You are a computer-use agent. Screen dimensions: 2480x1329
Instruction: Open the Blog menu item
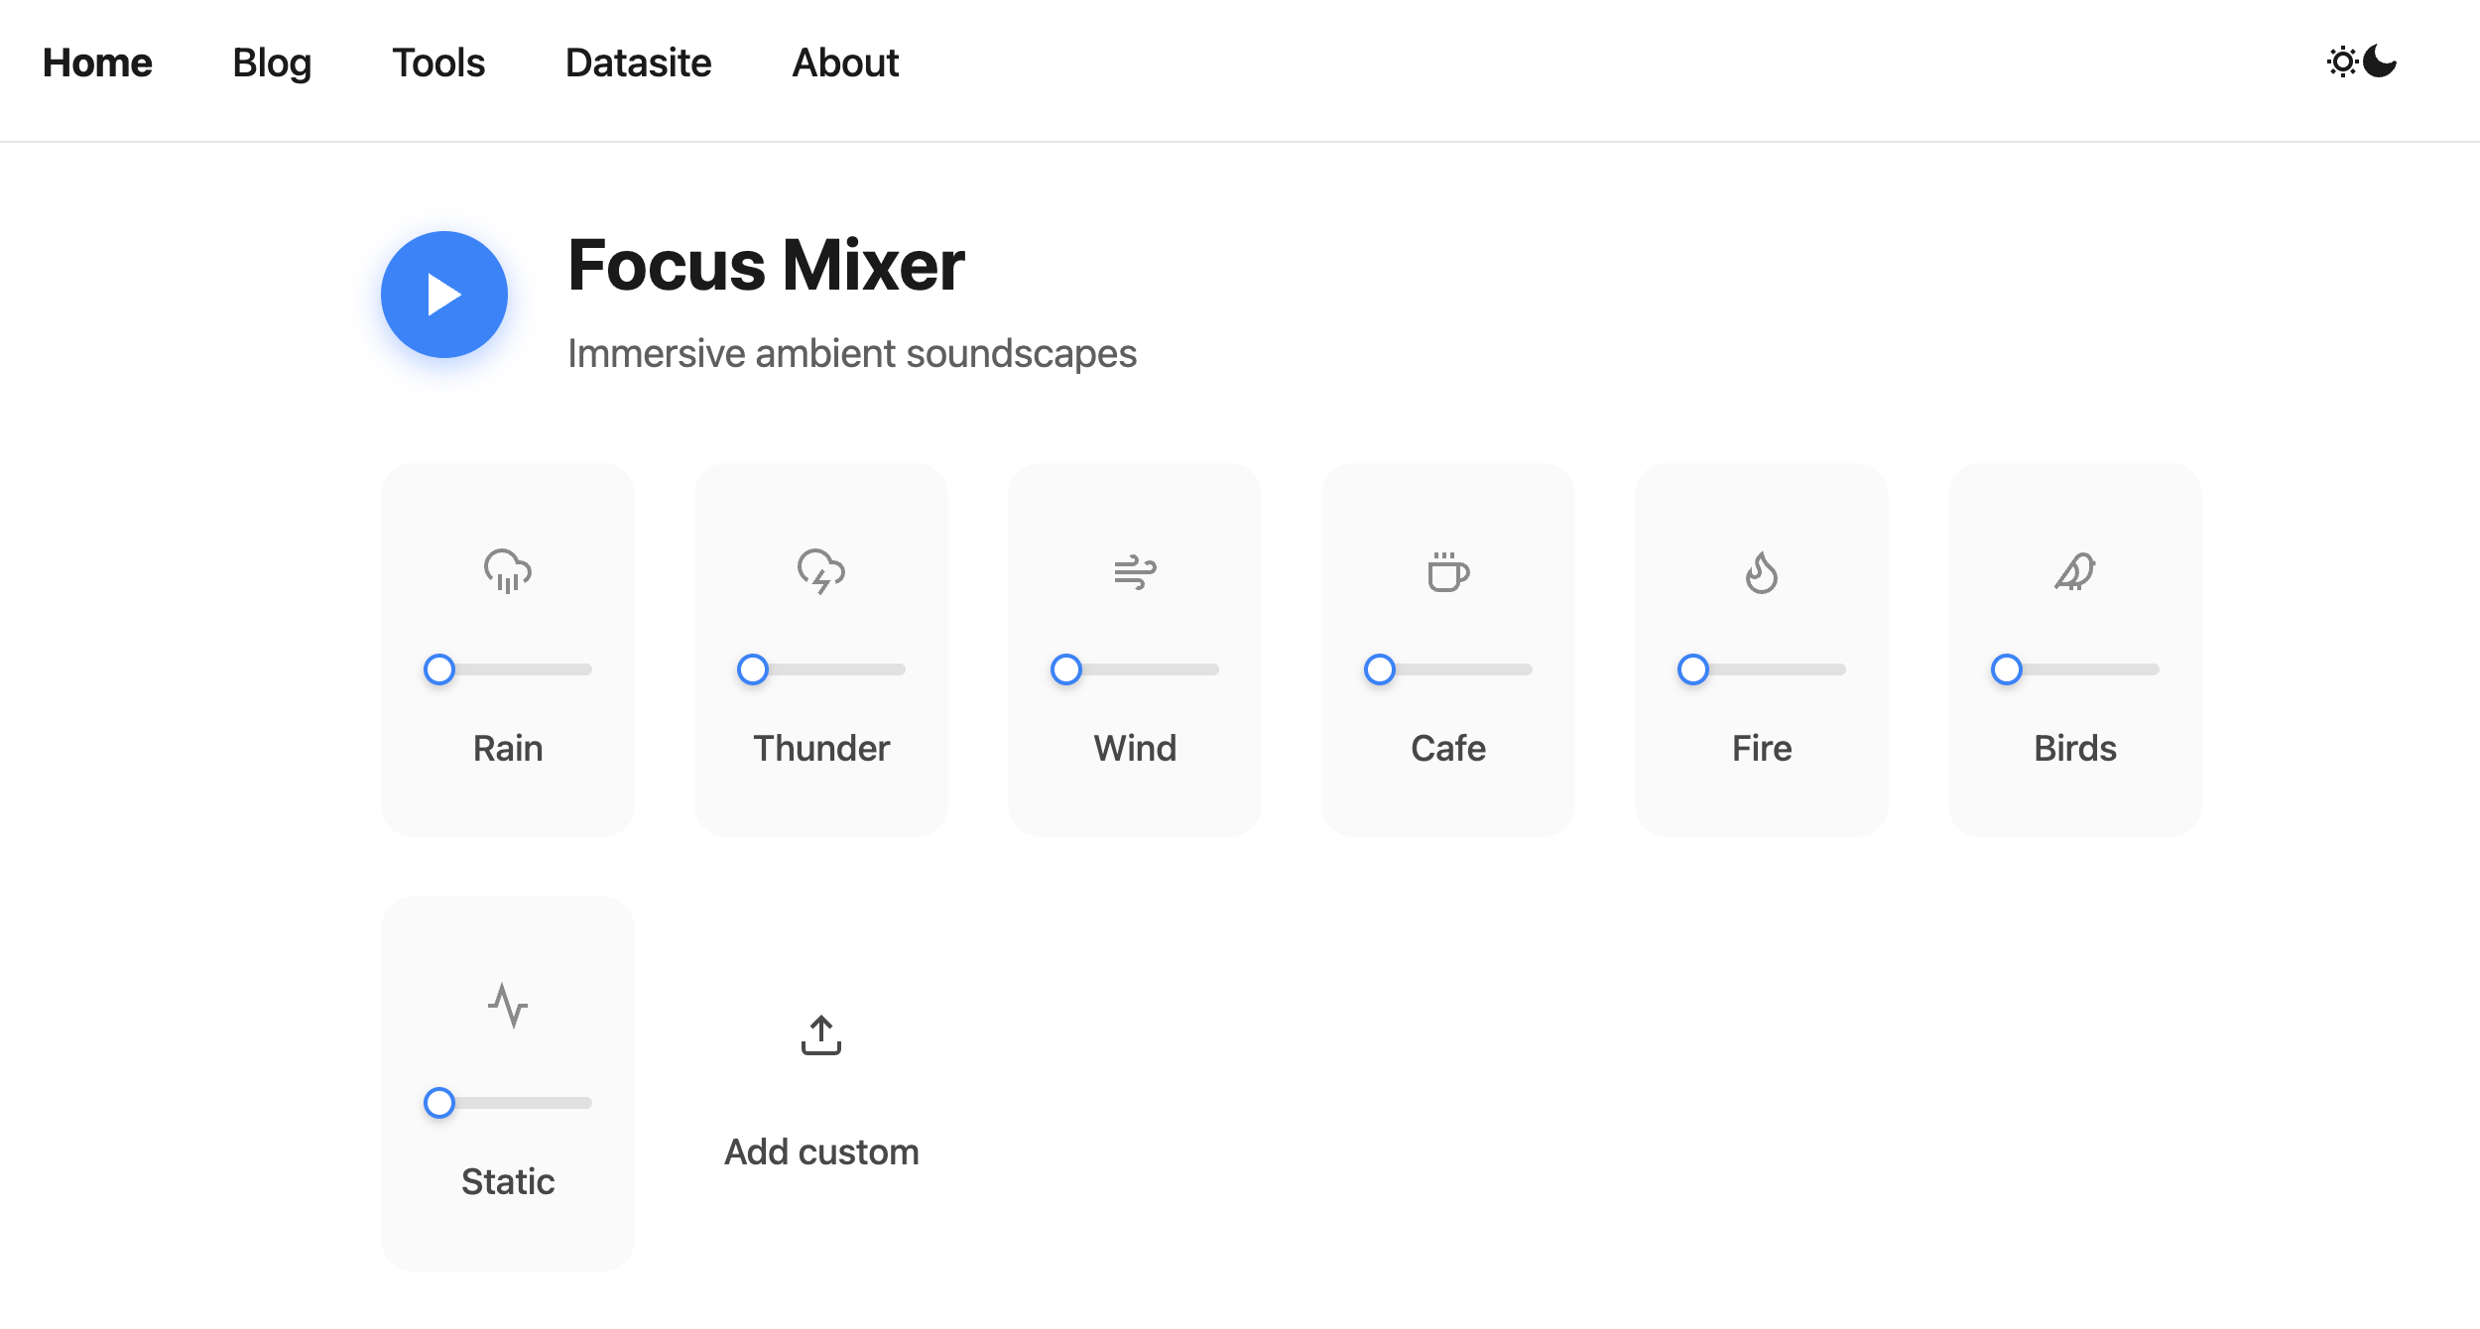point(272,62)
